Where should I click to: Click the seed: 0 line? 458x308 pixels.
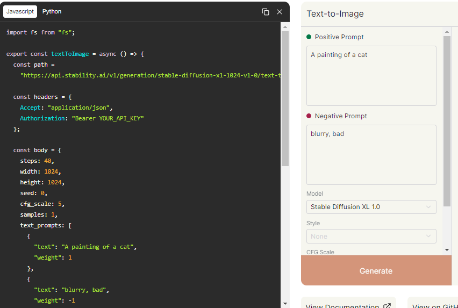tap(33, 194)
